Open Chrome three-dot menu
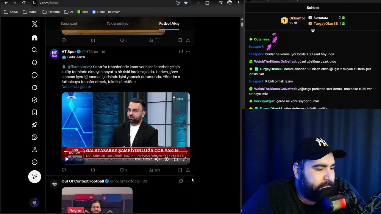The height and width of the screenshot is (214, 381). [x=238, y=3]
